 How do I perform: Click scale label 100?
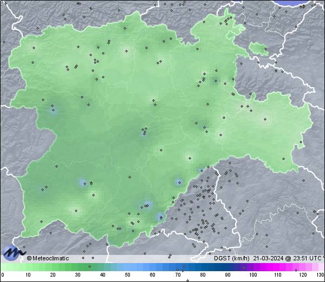[x=253, y=275]
